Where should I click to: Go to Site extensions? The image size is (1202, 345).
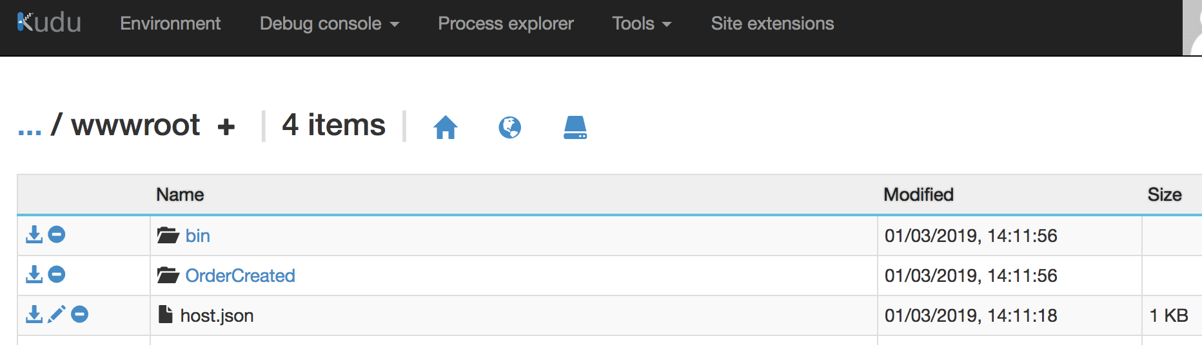pos(772,24)
